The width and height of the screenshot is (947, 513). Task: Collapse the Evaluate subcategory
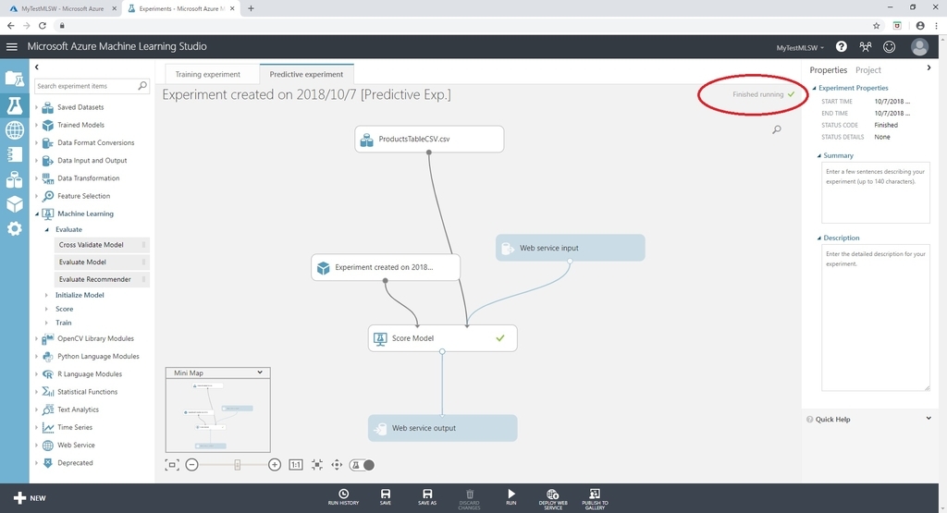pos(46,230)
